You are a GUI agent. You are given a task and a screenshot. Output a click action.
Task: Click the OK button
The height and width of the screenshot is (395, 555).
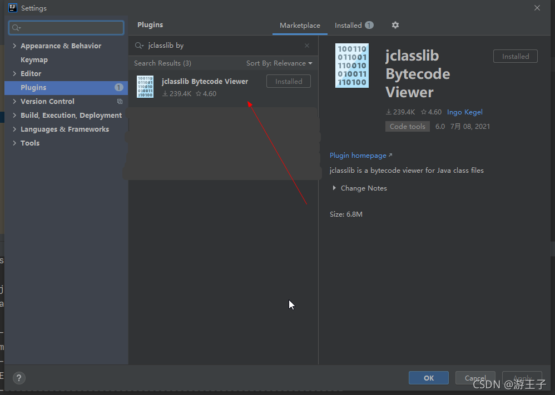click(429, 378)
